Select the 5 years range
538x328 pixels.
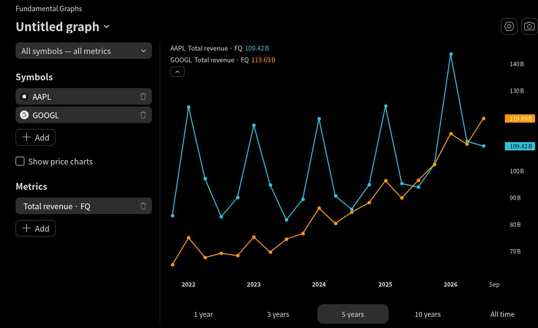click(352, 314)
